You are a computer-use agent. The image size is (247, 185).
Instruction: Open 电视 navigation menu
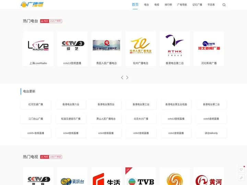pyautogui.click(x=157, y=5)
